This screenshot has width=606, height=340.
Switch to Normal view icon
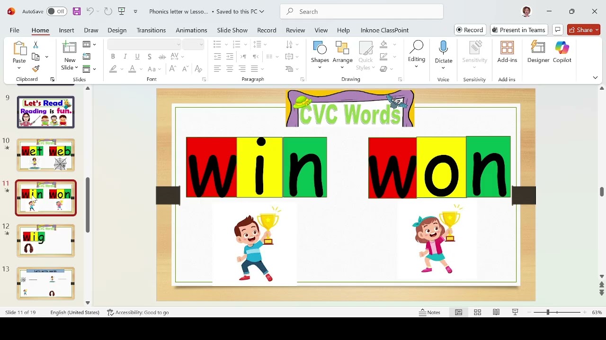coord(459,312)
